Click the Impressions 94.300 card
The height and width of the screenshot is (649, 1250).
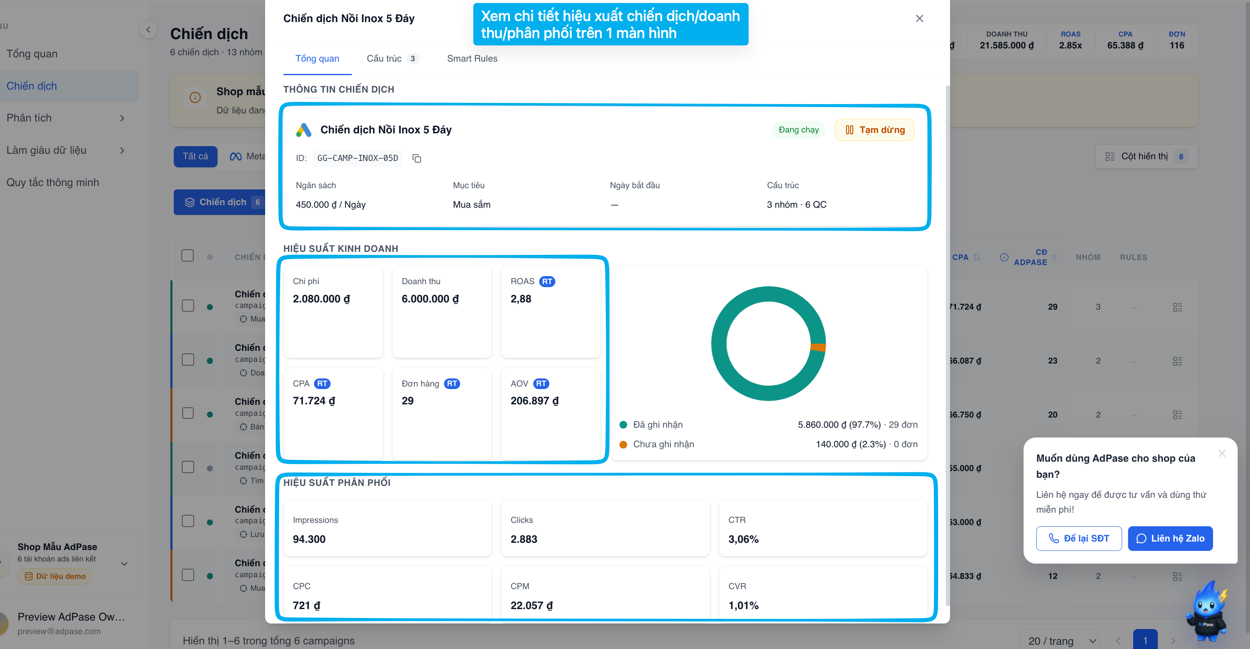387,528
